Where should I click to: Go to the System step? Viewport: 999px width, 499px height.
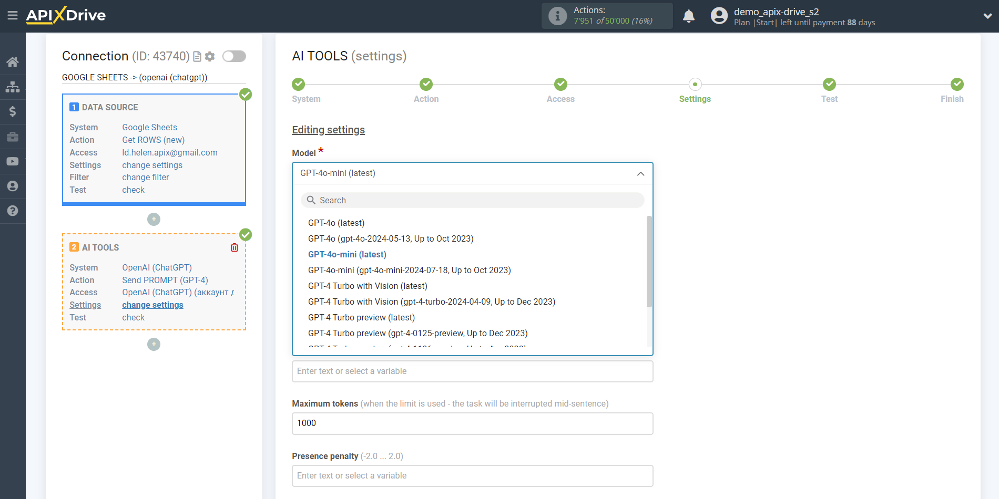click(299, 85)
